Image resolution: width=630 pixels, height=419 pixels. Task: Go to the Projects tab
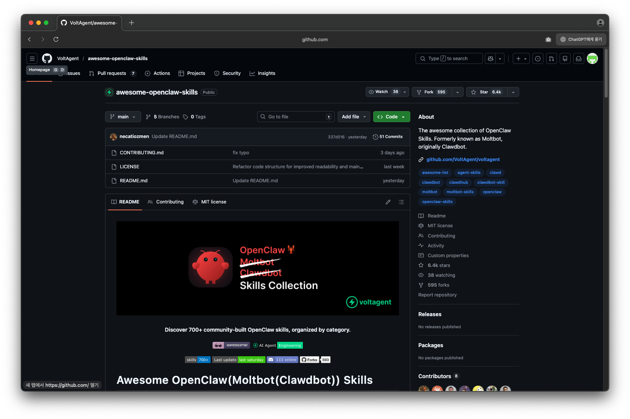tap(192, 73)
